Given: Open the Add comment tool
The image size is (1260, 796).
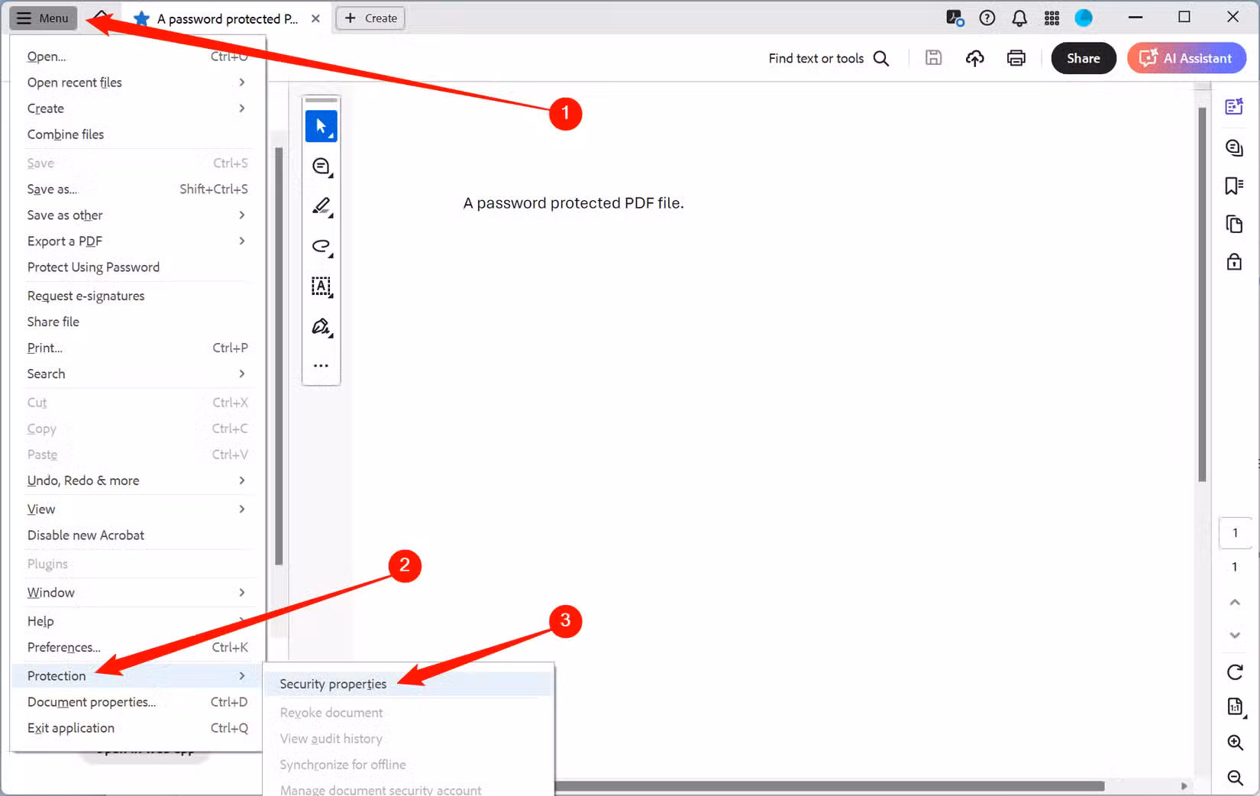Looking at the screenshot, I should 321,166.
